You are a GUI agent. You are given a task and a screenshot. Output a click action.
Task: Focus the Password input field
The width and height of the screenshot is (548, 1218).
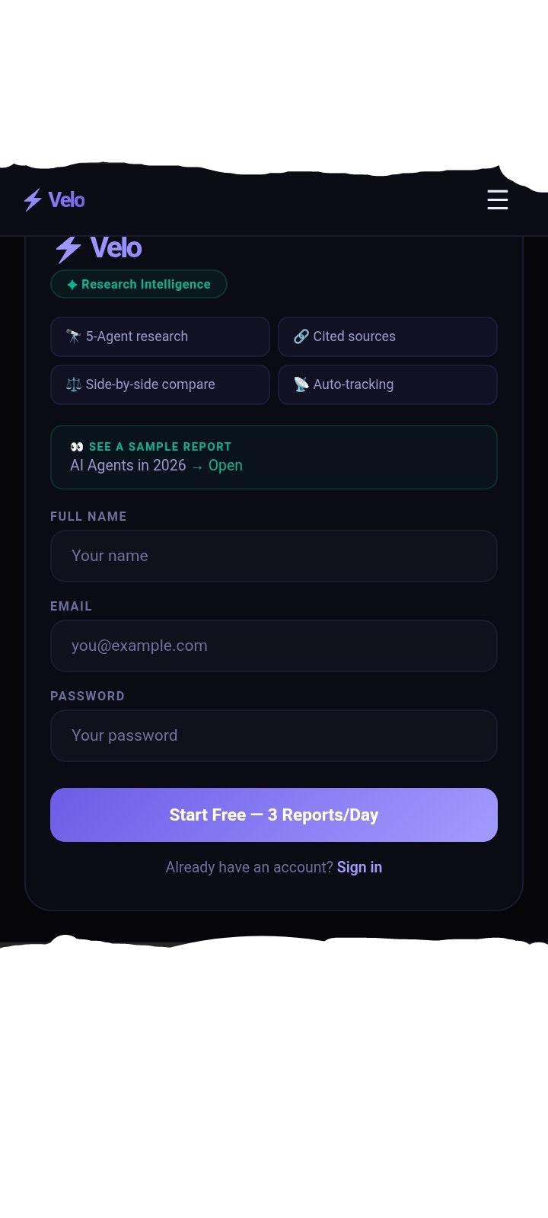[274, 735]
